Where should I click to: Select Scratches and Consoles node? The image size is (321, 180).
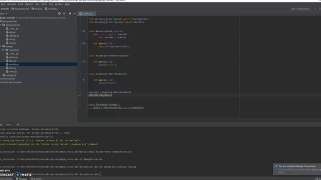[11, 82]
